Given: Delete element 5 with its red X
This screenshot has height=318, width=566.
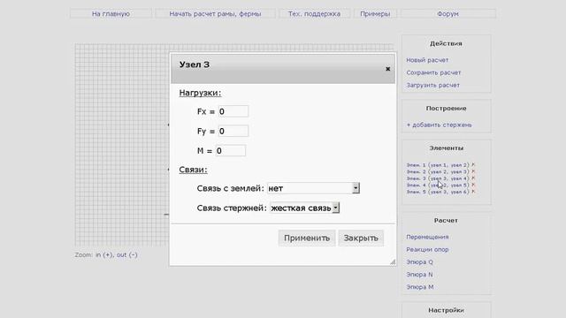Looking at the screenshot, I should tap(473, 192).
